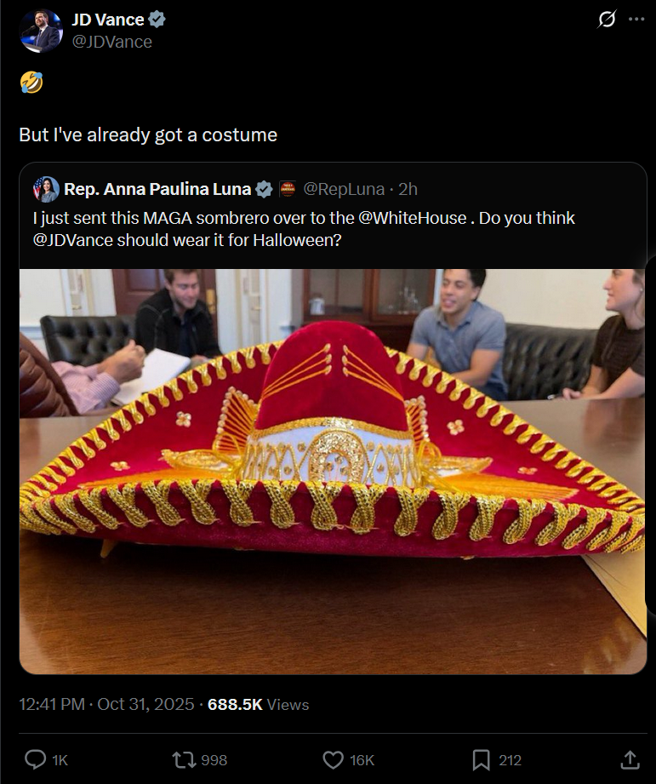Click the affiliation badge beside Luna's name
Screen dimensions: 656x784
coord(288,189)
